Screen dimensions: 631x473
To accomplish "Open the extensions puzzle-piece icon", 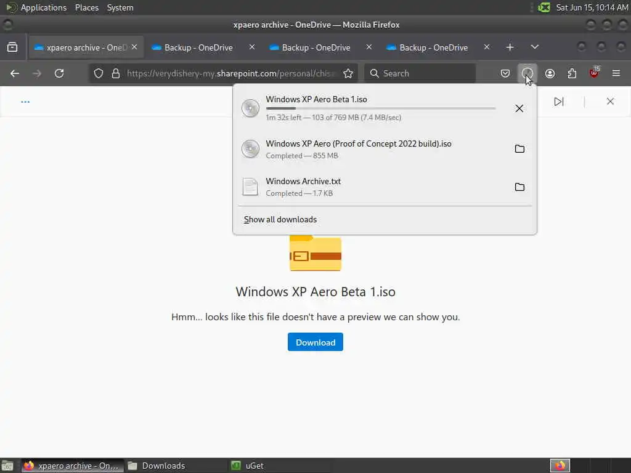I will (572, 74).
